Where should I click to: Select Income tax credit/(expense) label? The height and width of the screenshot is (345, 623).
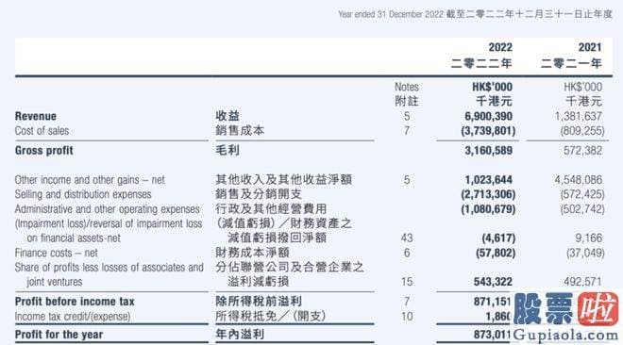73,317
